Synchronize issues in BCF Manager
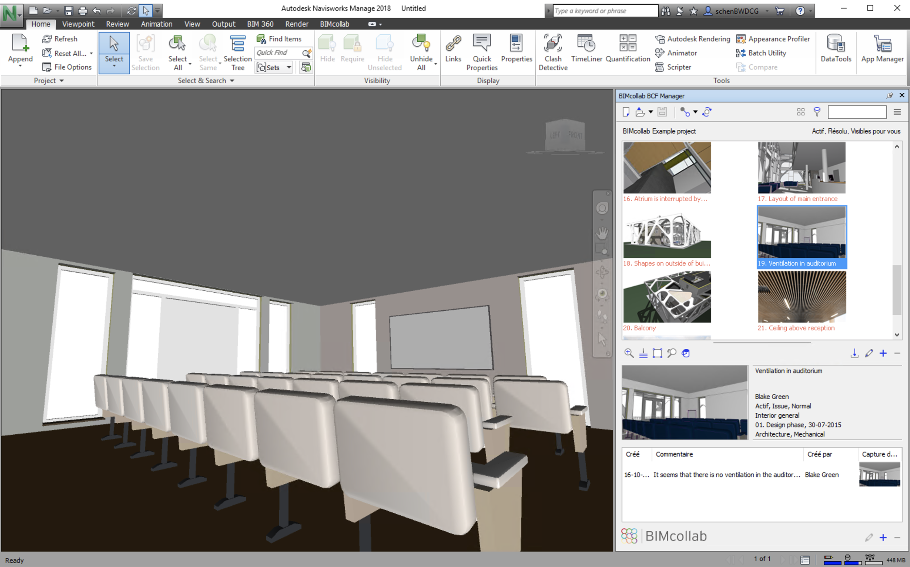This screenshot has width=910, height=567. pyautogui.click(x=707, y=112)
